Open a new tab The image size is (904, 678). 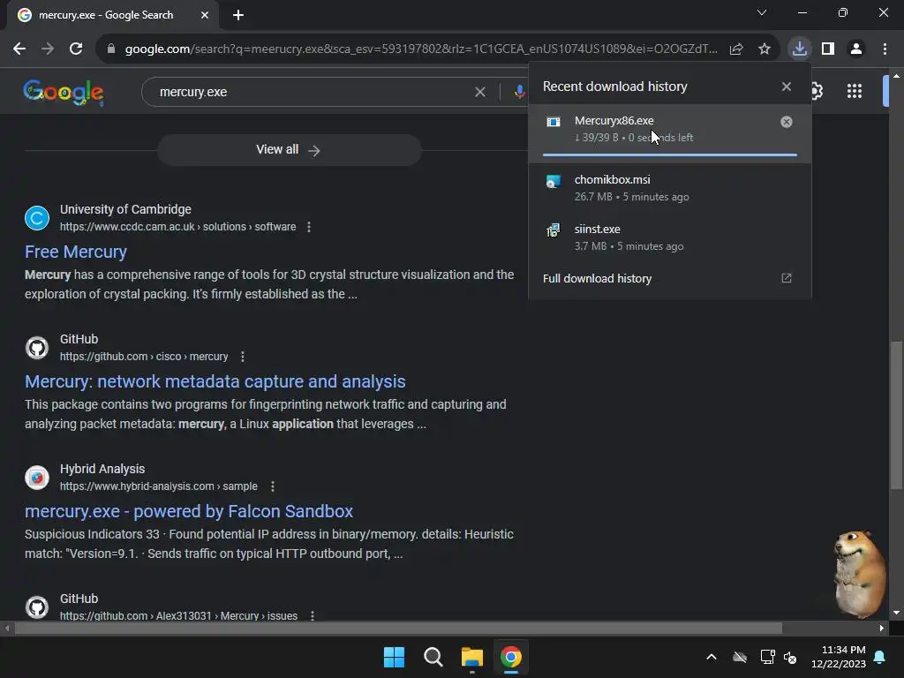pos(238,15)
